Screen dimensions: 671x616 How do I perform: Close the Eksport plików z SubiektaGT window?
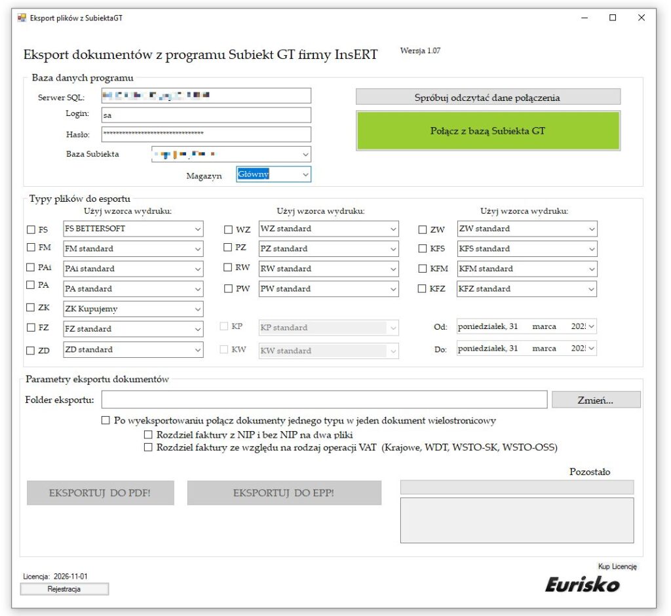pos(642,18)
